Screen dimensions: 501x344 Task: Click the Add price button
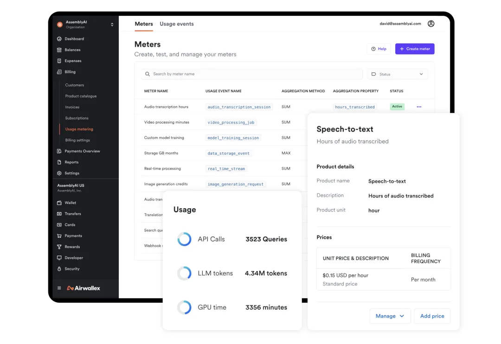point(432,316)
